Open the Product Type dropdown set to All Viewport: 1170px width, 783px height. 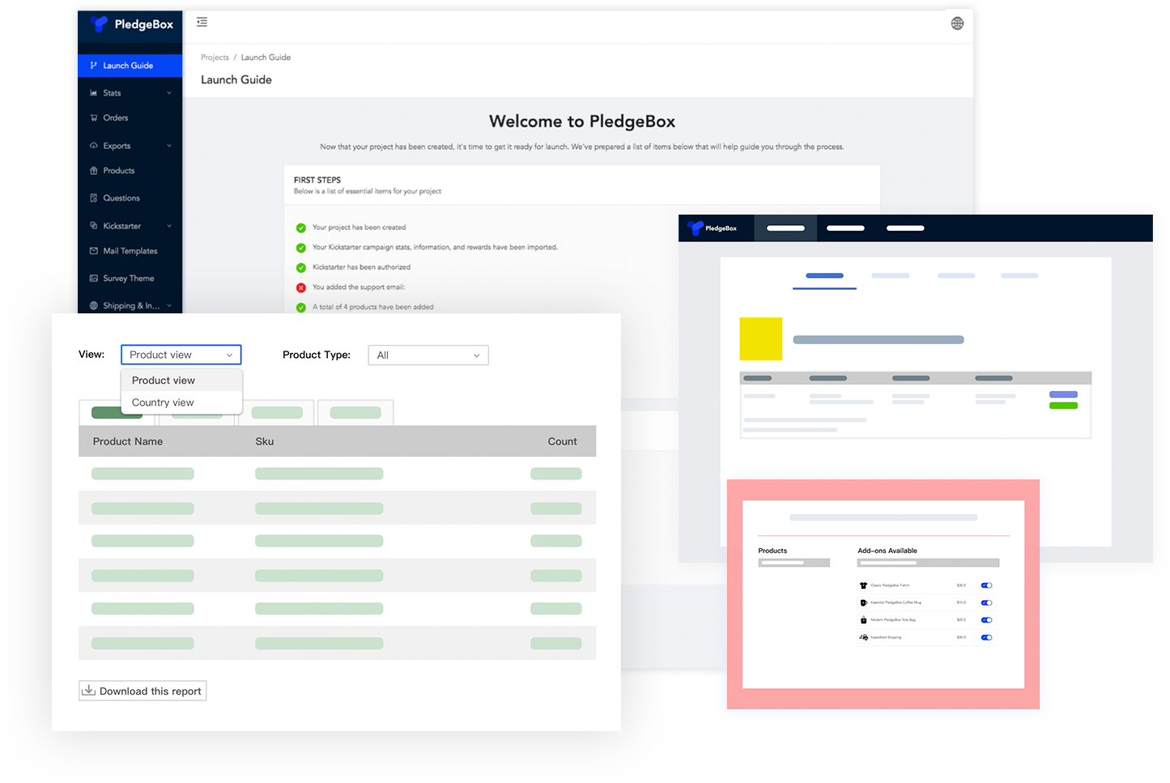[x=428, y=355]
